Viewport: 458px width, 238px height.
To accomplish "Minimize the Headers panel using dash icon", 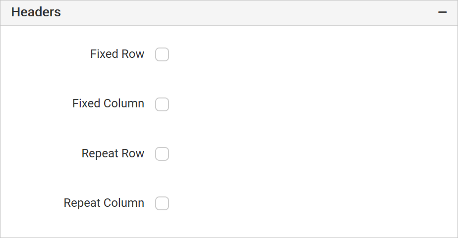I will click(x=442, y=12).
